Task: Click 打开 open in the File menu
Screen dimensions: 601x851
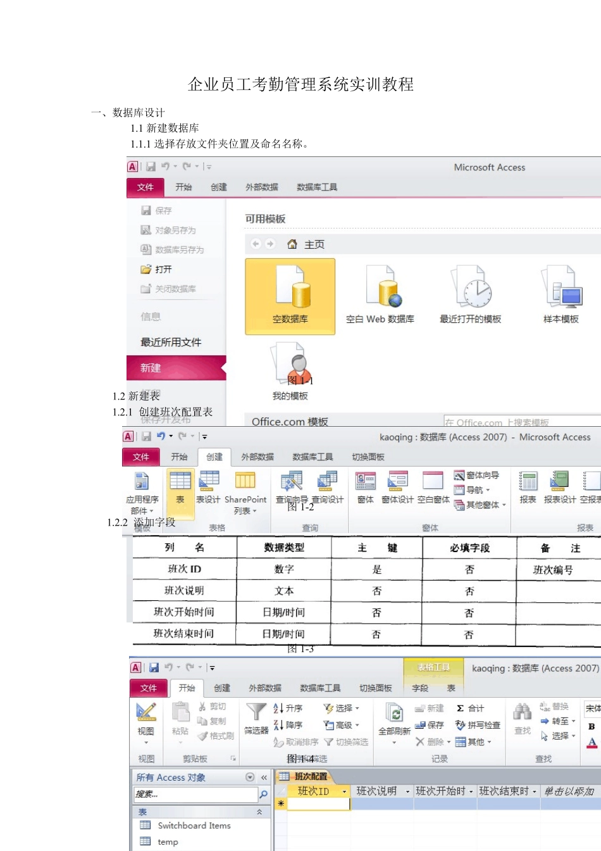Action: (157, 269)
